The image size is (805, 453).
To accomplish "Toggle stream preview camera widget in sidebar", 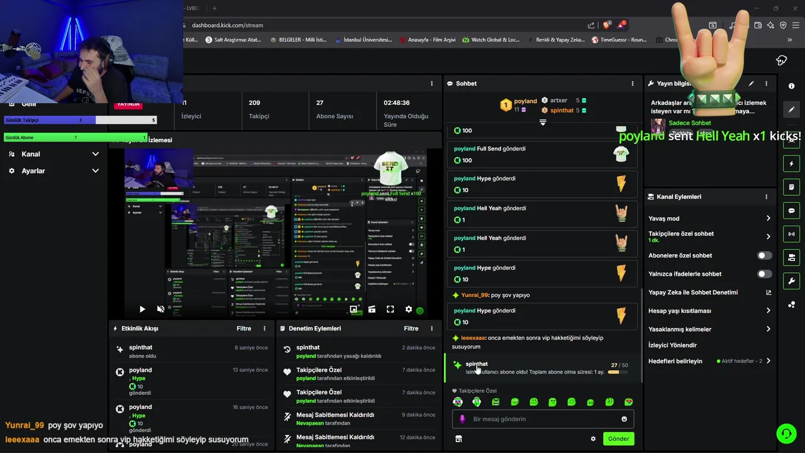I will point(791,257).
